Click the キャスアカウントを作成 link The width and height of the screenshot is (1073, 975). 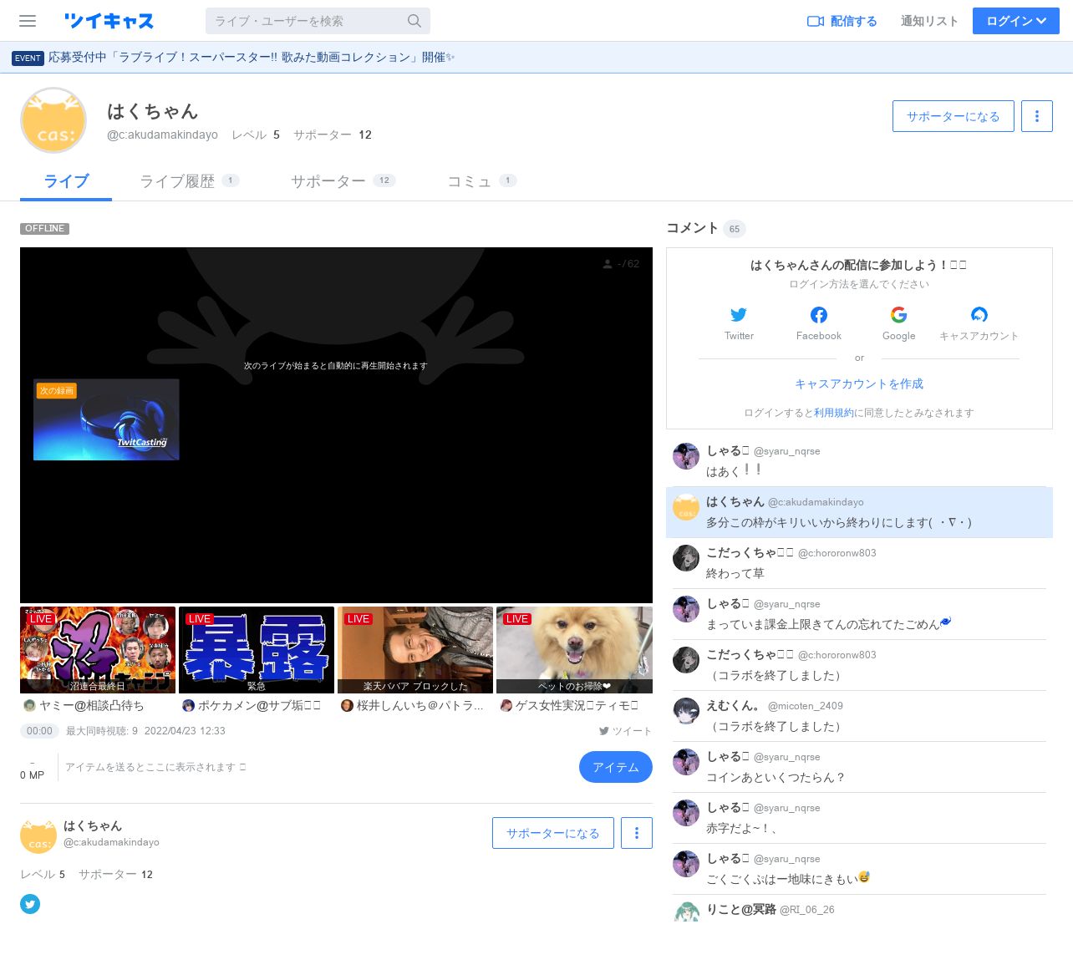coord(859,383)
